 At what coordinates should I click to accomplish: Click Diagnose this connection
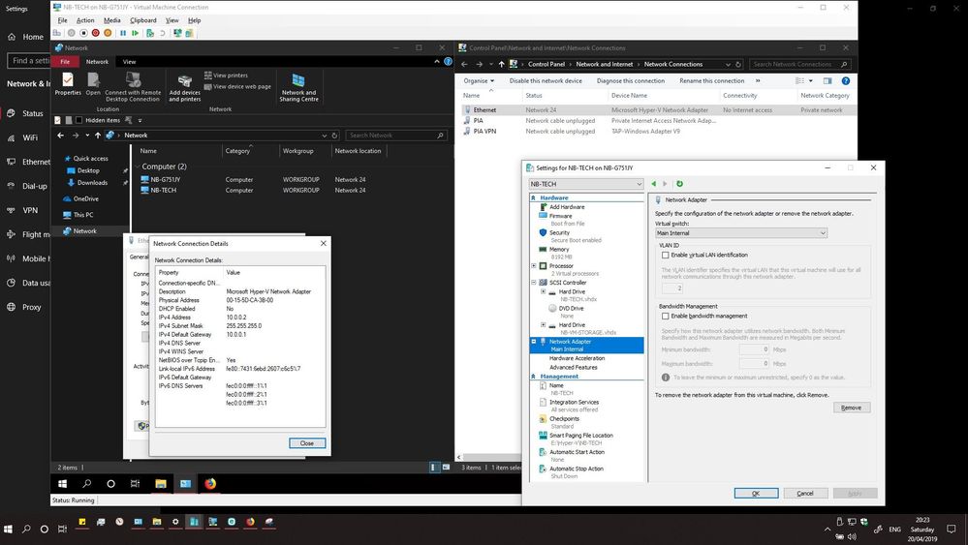631,80
